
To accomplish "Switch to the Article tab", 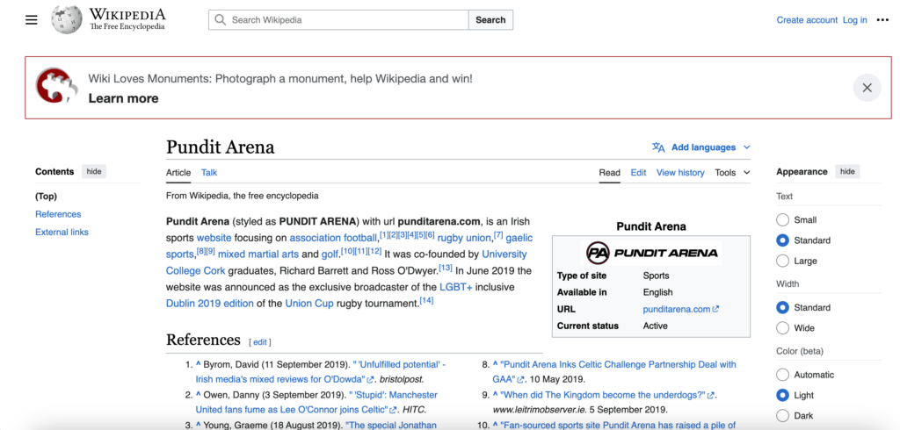I will coord(178,173).
